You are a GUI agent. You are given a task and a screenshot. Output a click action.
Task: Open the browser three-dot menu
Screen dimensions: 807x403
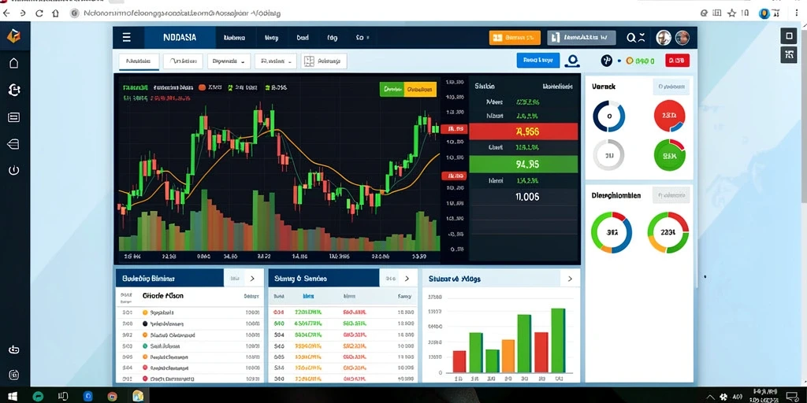(x=797, y=13)
